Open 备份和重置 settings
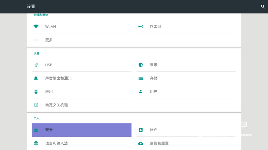Screen dimensions: 268x150 186,143
